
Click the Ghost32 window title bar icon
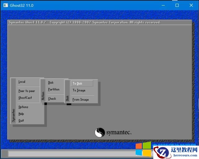pos(6,5)
